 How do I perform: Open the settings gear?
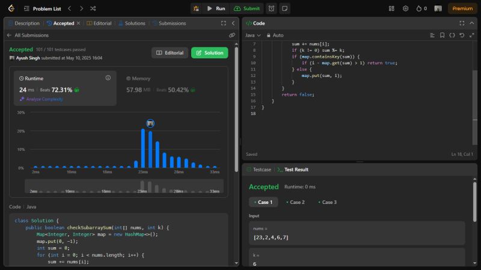coord(405,8)
